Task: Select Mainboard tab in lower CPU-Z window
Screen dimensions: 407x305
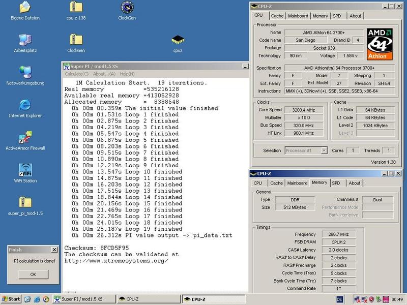Action: [x=297, y=183]
